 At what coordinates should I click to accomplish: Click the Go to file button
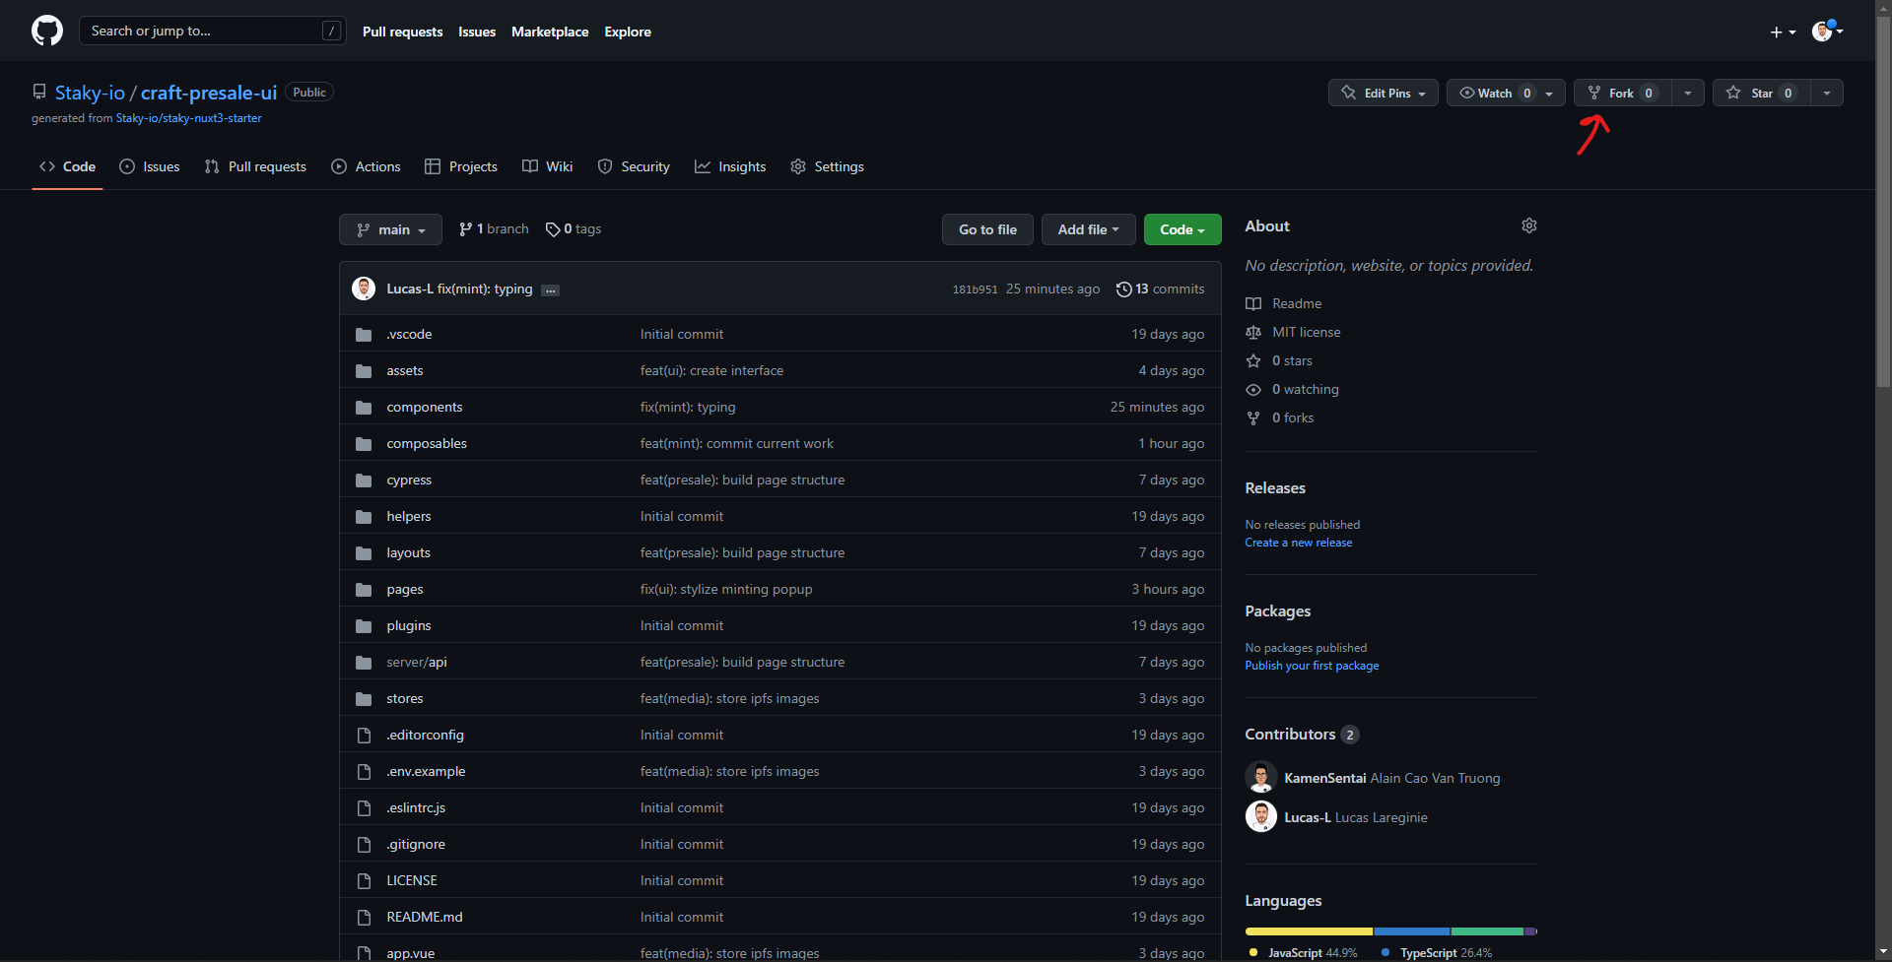pos(987,229)
